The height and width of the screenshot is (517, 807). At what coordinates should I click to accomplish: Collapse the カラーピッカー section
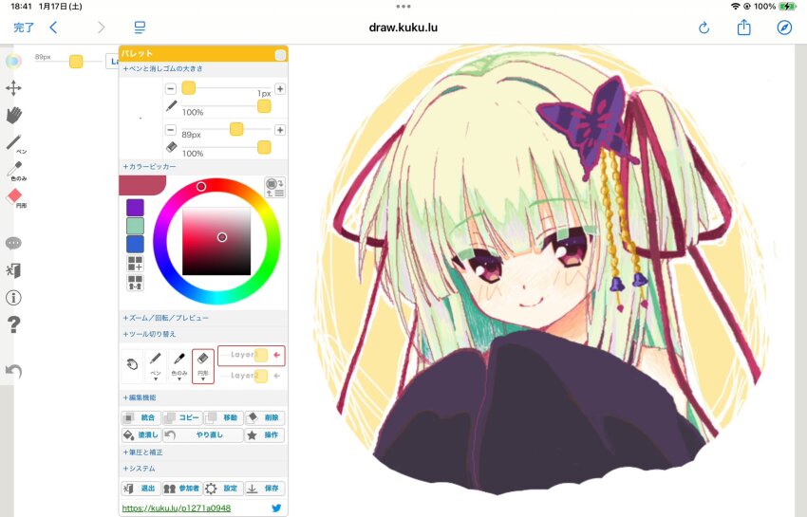(x=150, y=167)
